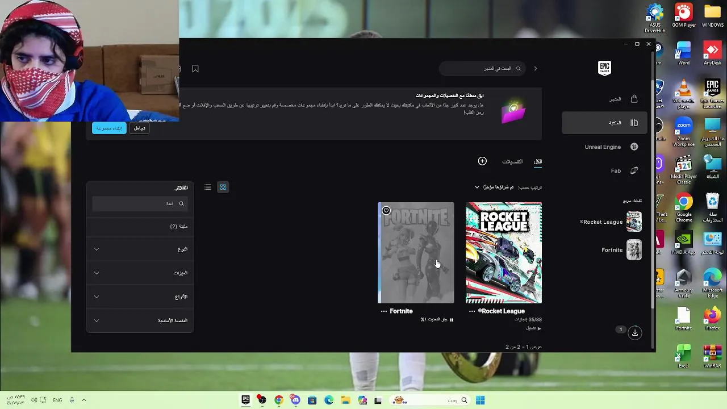
Task: Open the downloads arrow icon
Action: (635, 332)
